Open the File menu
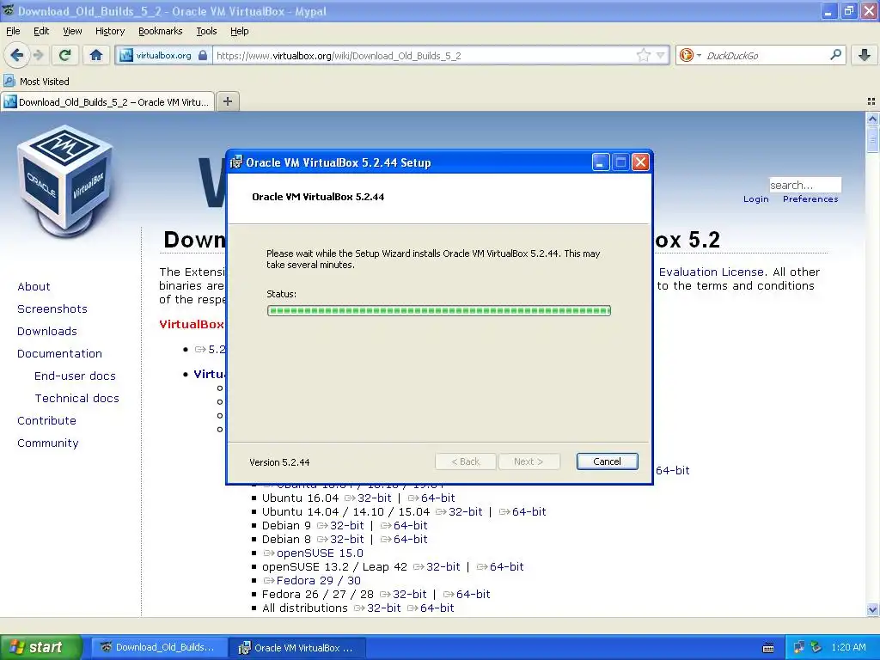The width and height of the screenshot is (880, 660). pyautogui.click(x=13, y=31)
